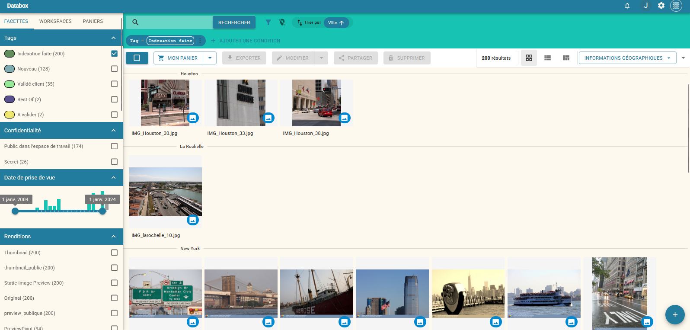690x330 pixels.
Task: Collapse the Renditions section
Action: point(113,237)
